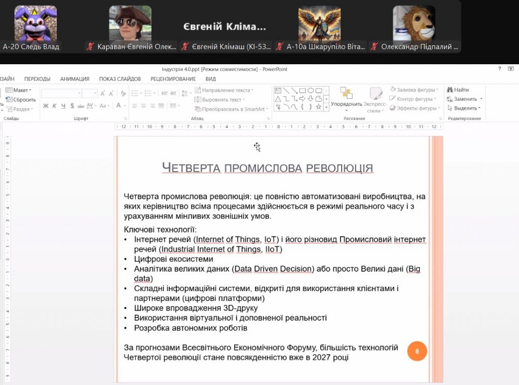Pick the five-point star shape

(x=318, y=106)
